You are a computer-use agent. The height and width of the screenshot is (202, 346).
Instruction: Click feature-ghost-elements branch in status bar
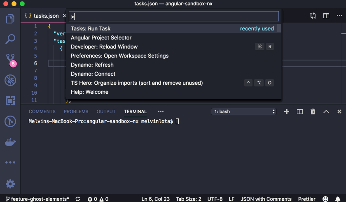[x=37, y=199]
